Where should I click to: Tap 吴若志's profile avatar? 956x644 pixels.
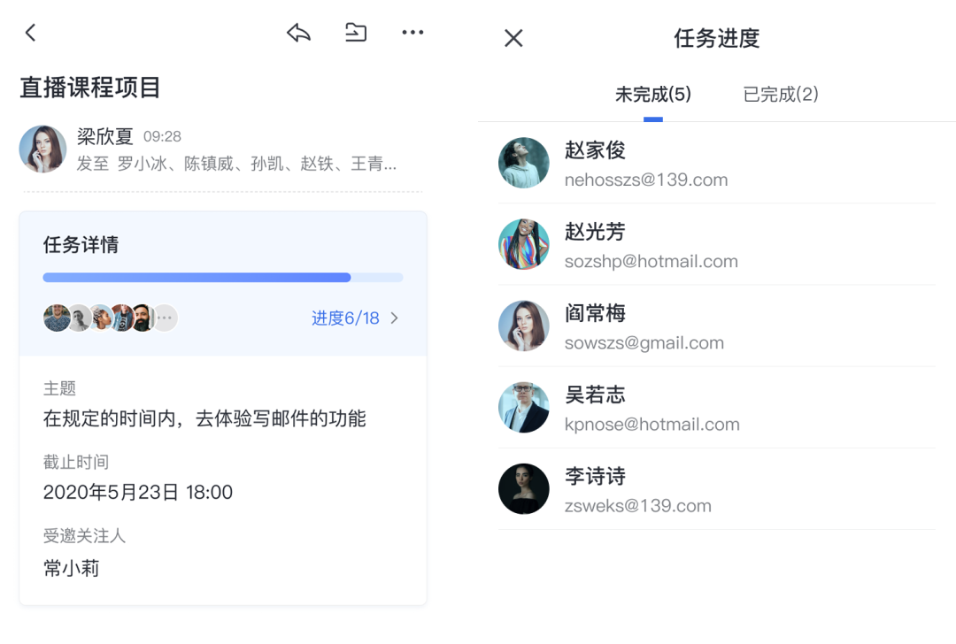(x=524, y=407)
